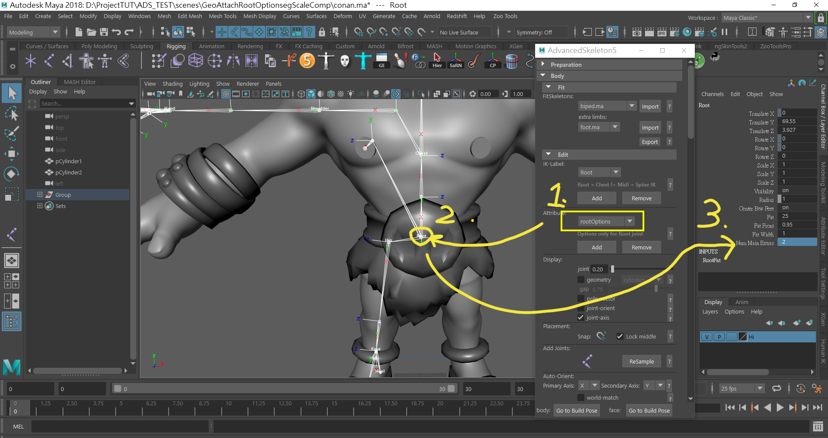Click the Go to Build Pose body button
The image size is (828, 438).
[x=577, y=410]
